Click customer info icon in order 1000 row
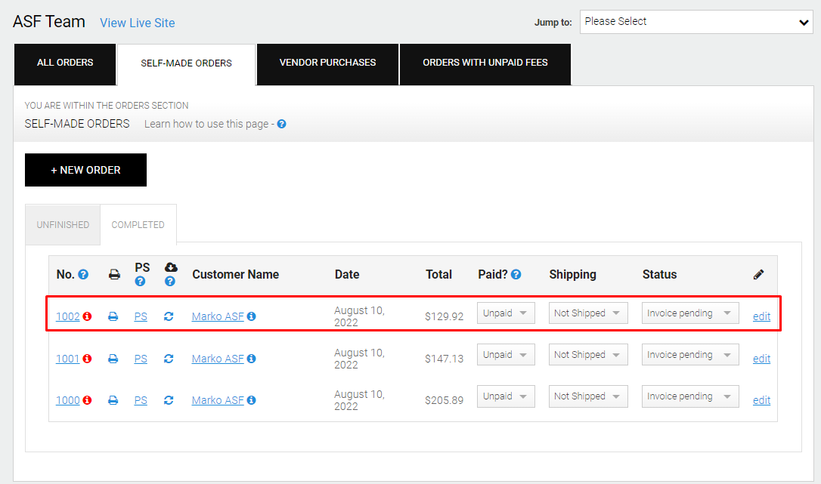The height and width of the screenshot is (484, 821). (251, 399)
